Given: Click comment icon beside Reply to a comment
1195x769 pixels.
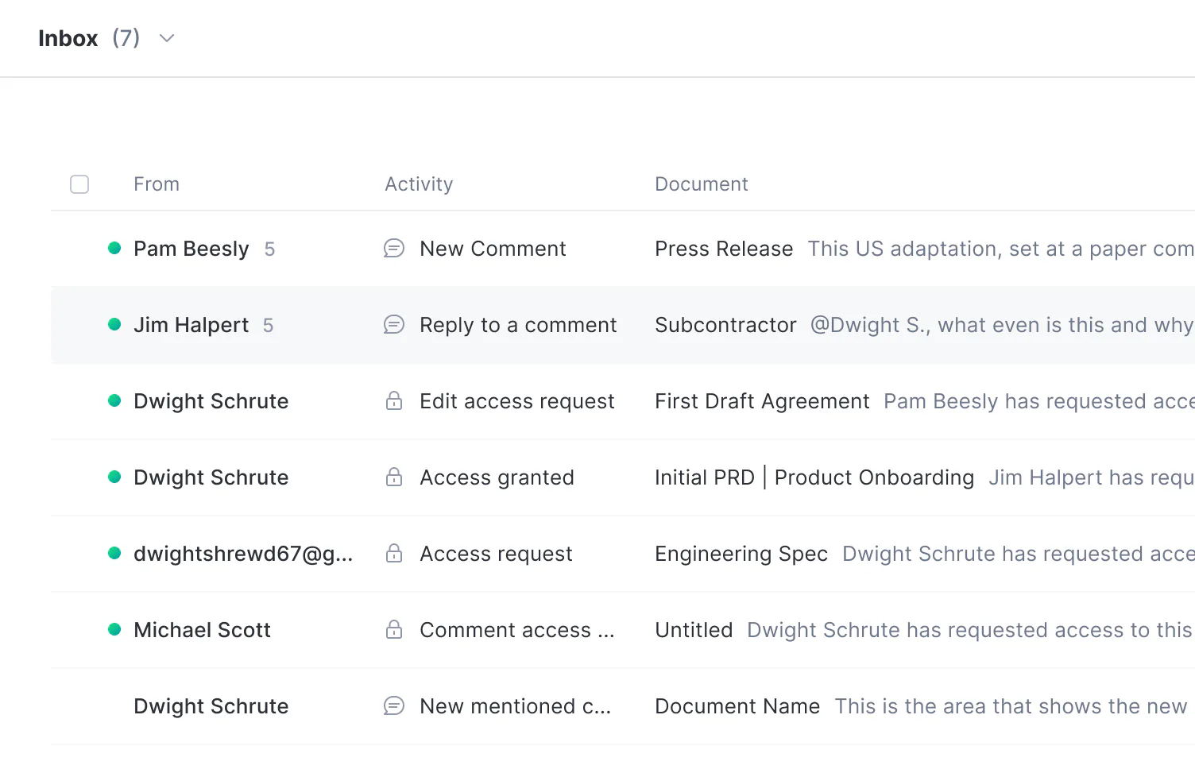Looking at the screenshot, I should pyautogui.click(x=394, y=325).
